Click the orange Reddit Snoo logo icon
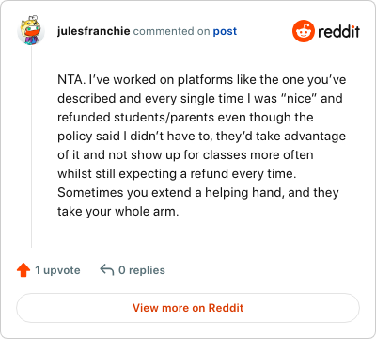This screenshot has width=376, height=339. (303, 31)
